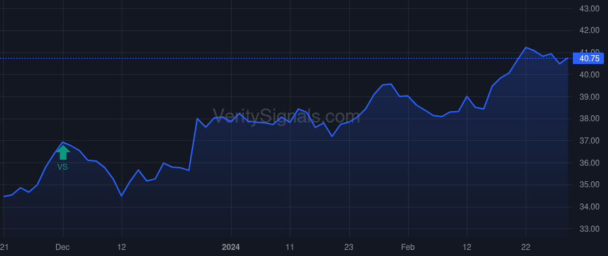
Task: Click the current price label 40.75
Action: [x=588, y=59]
